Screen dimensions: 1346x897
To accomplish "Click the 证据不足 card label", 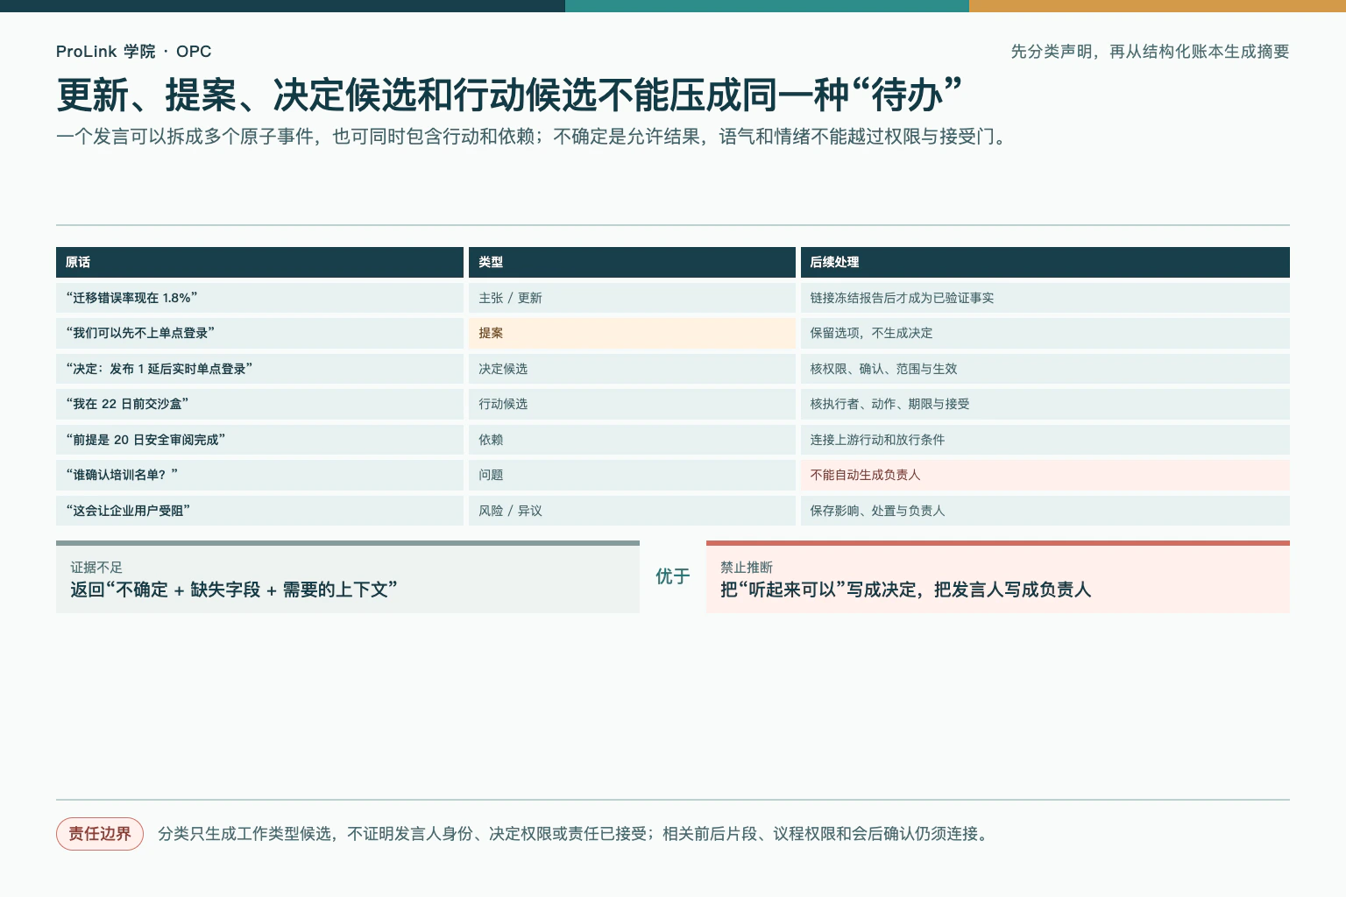I will (x=96, y=568).
